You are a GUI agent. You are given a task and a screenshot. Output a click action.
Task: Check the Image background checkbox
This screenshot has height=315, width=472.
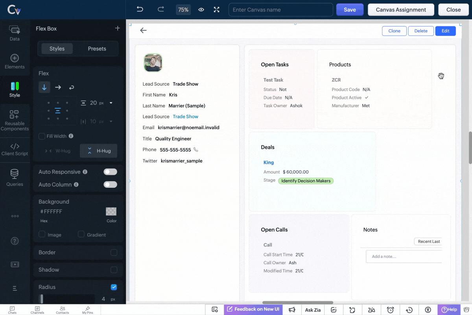(42, 234)
